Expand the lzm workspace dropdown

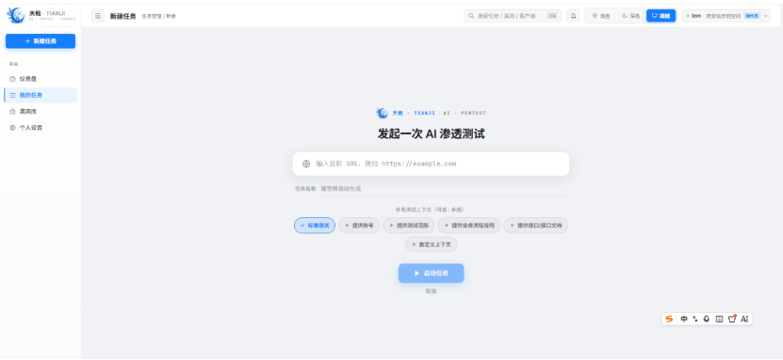coord(726,16)
